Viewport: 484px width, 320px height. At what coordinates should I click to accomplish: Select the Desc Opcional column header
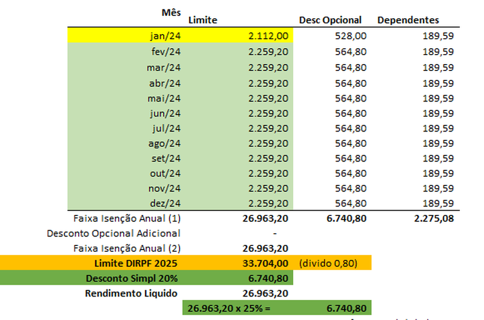(x=330, y=20)
